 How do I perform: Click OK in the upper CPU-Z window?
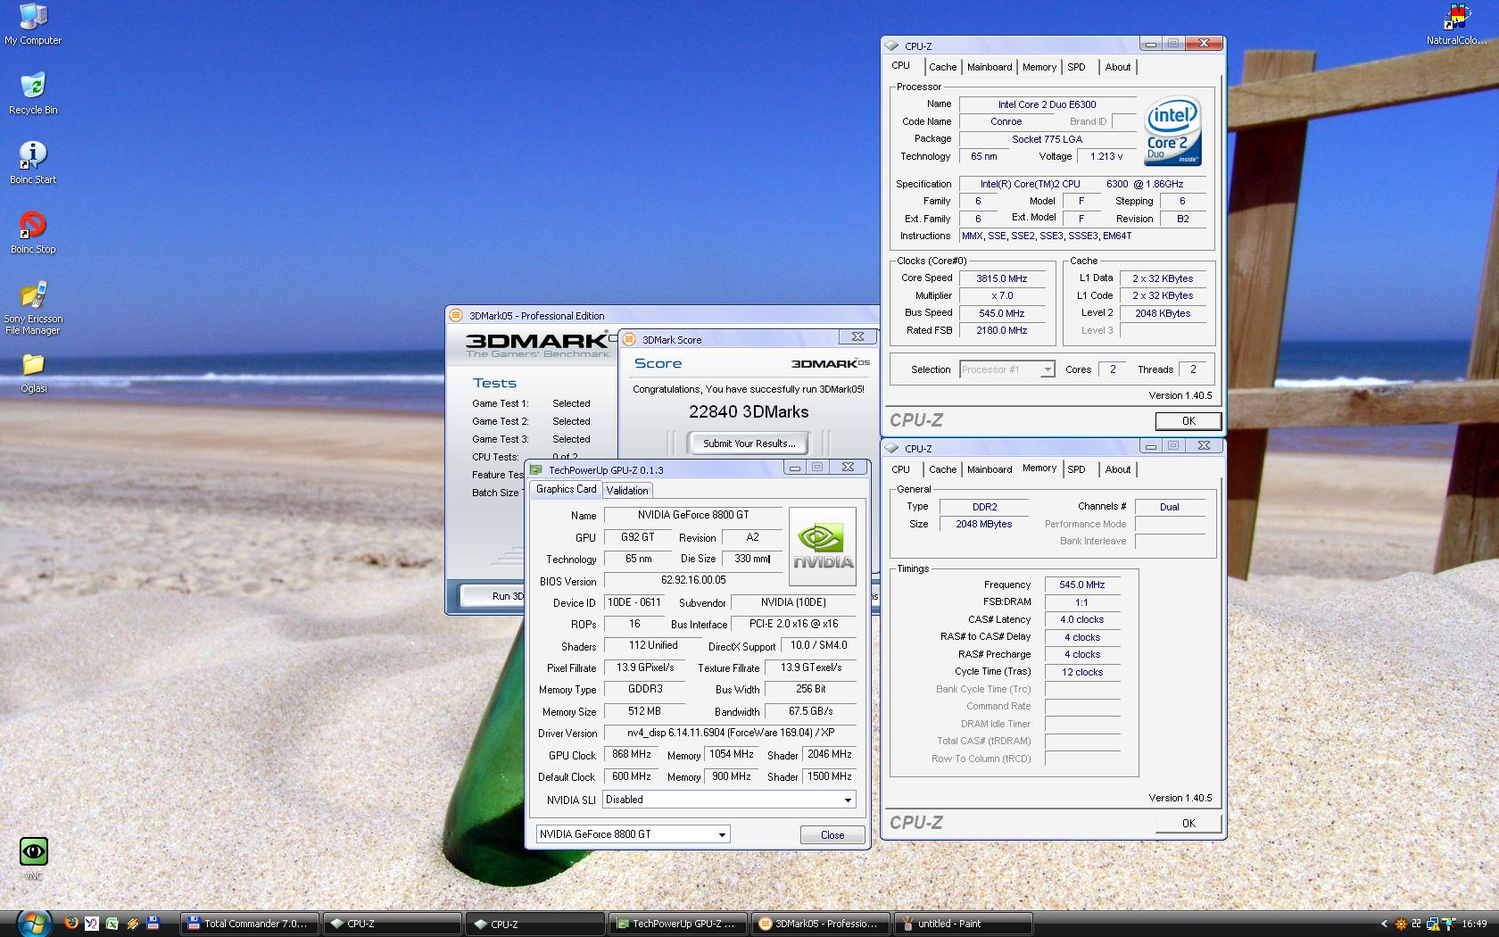click(1188, 420)
